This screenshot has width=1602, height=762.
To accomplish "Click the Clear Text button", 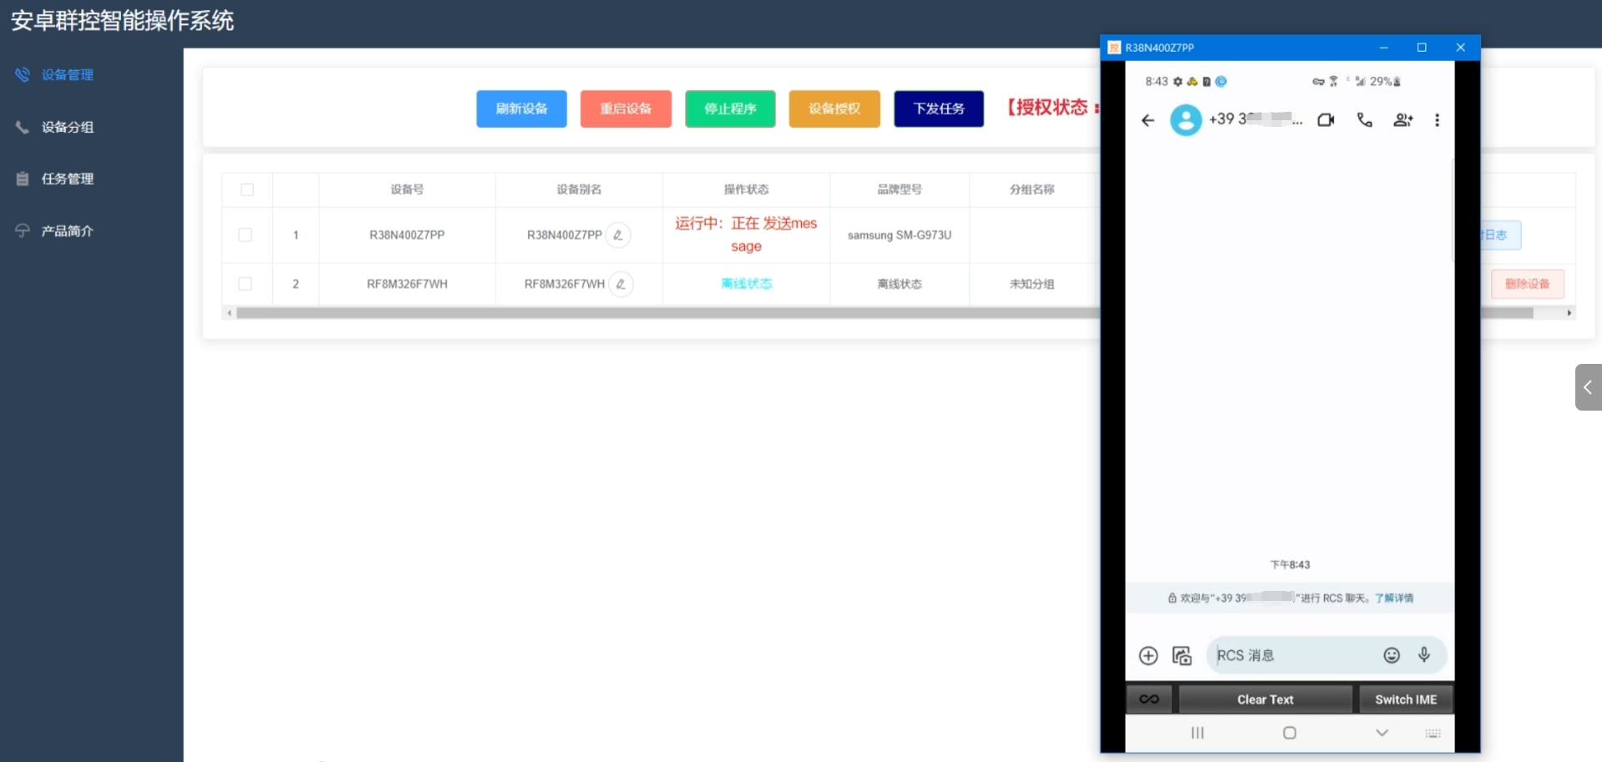I will pos(1265,699).
